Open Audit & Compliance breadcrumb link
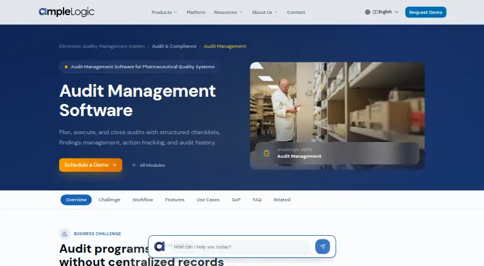The width and height of the screenshot is (484, 266). coord(174,46)
